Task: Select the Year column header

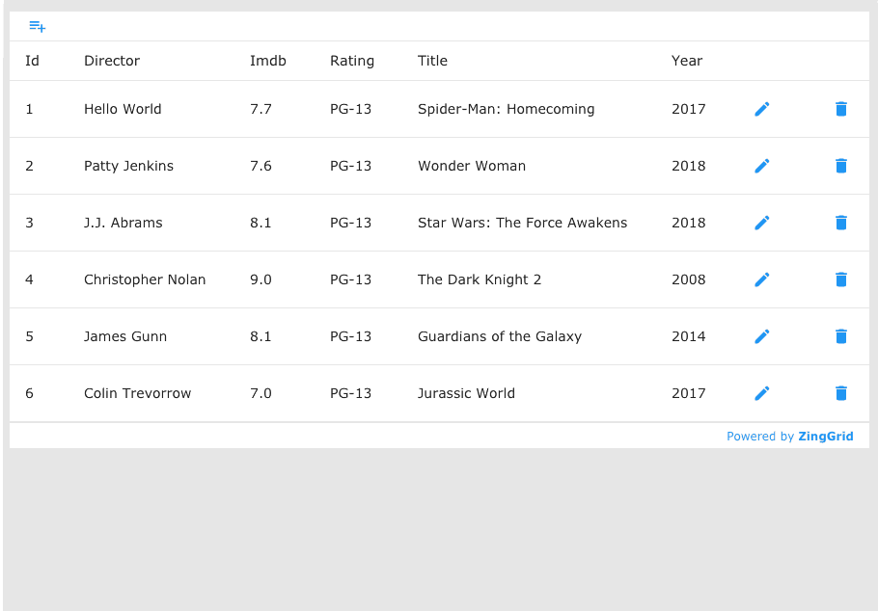Action: [687, 61]
